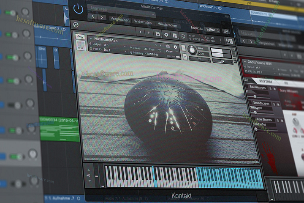304x203 pixels.
Task: Solo the Low Drones layer
Action: point(278,121)
